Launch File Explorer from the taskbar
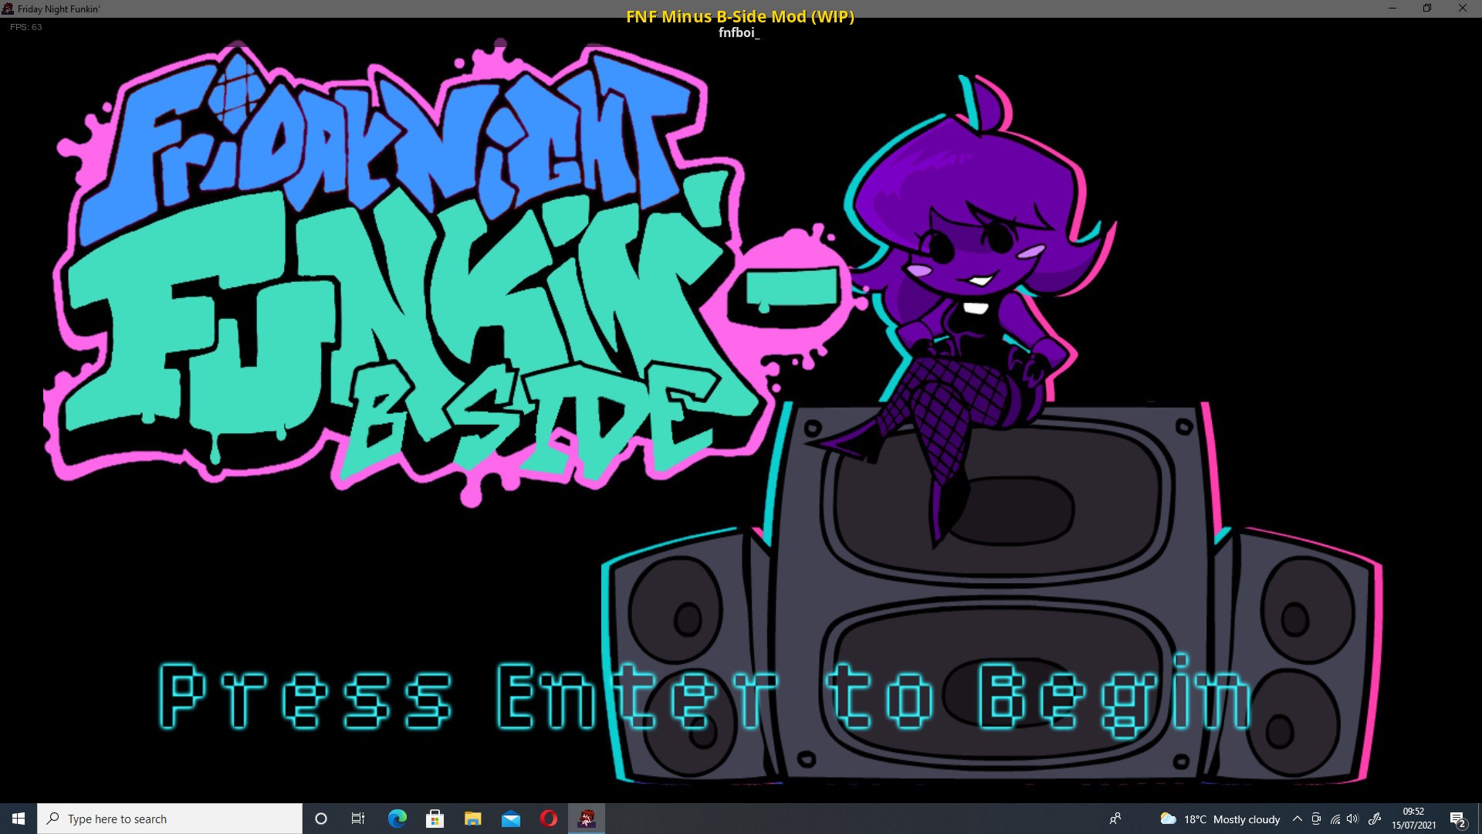This screenshot has height=834, width=1482. 472,819
